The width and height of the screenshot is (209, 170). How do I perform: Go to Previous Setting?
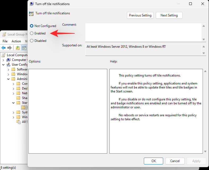(140, 15)
